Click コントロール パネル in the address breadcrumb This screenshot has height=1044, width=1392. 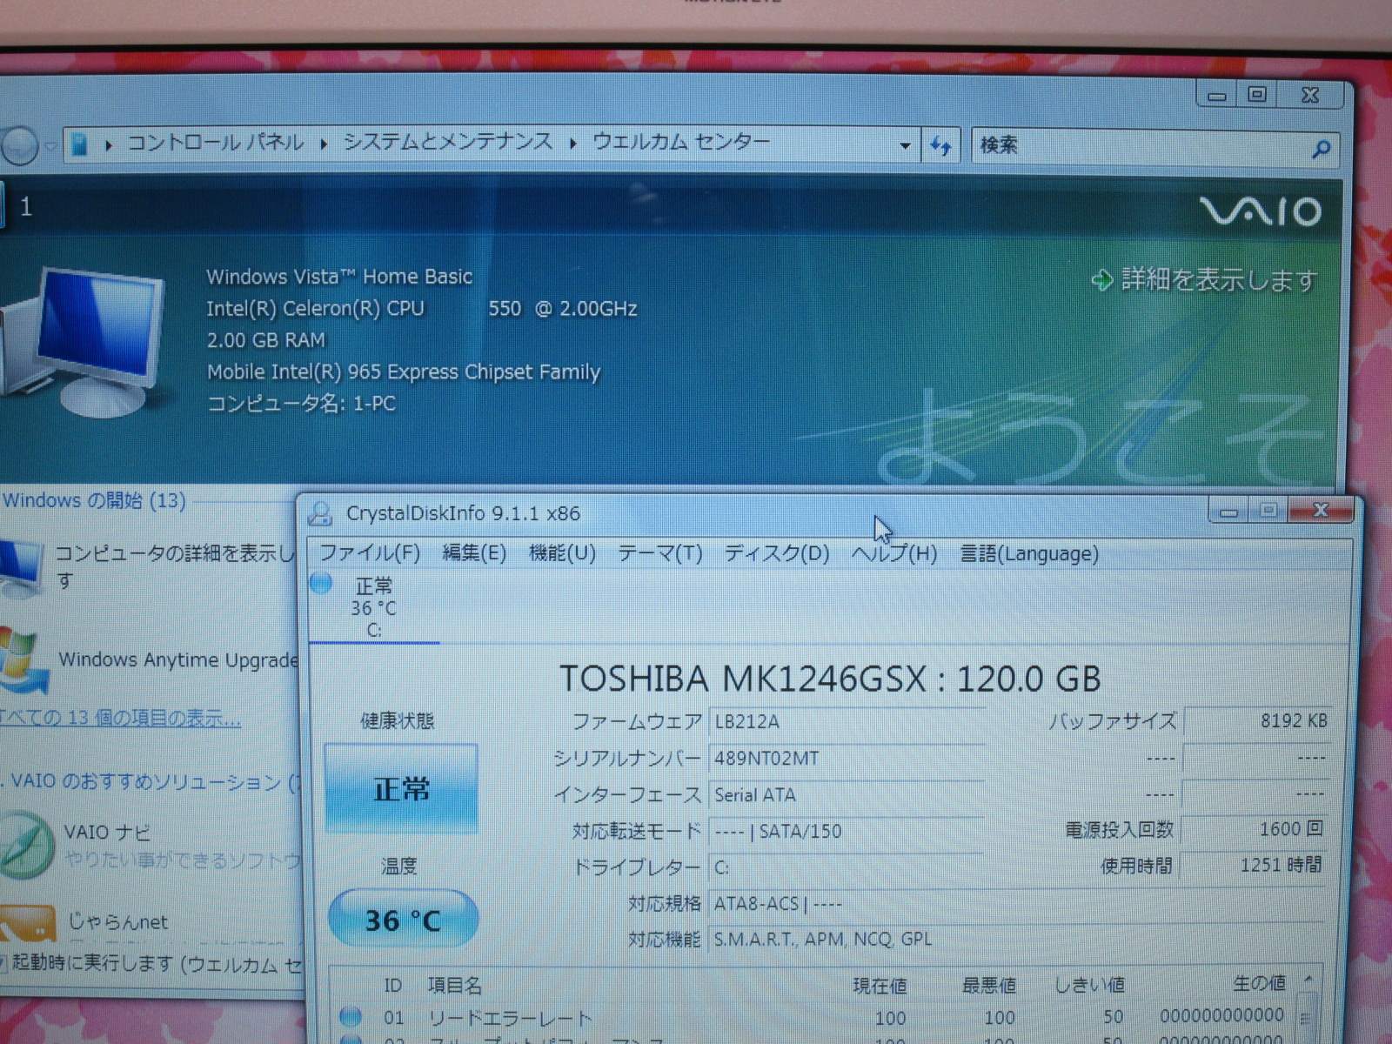(216, 142)
